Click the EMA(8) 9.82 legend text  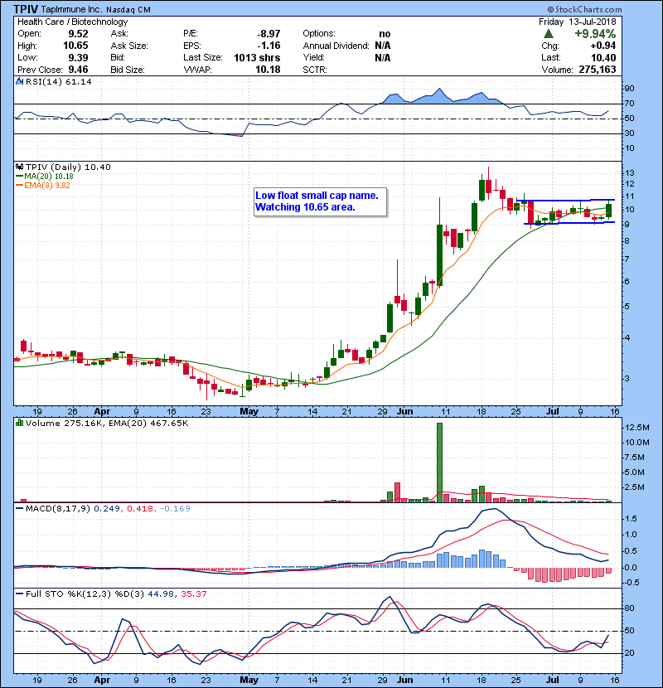point(47,186)
